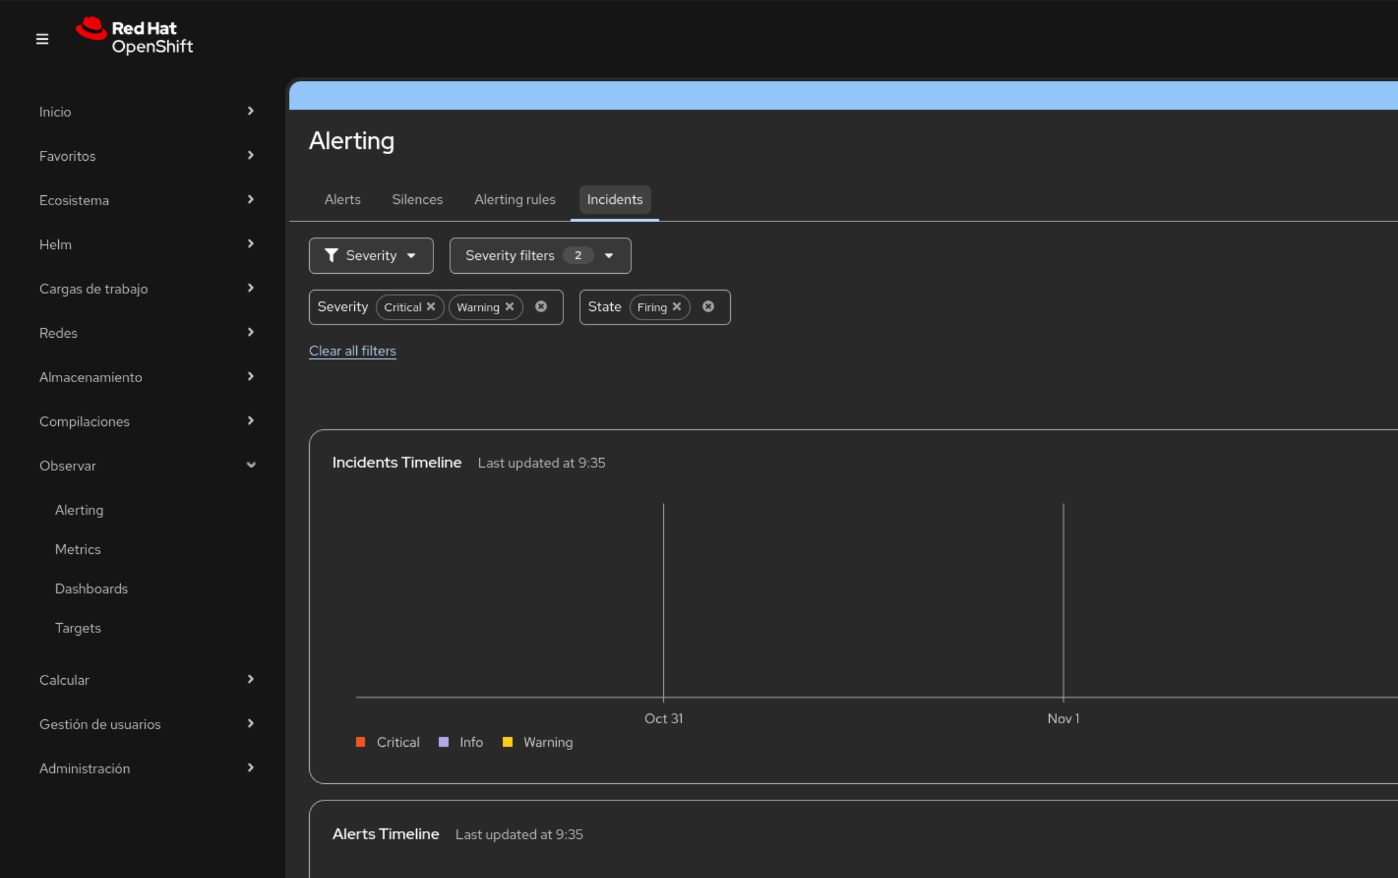Switch to the Alerting rules tab

click(x=514, y=199)
